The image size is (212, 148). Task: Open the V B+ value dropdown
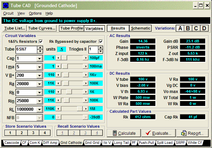[x=39, y=75]
